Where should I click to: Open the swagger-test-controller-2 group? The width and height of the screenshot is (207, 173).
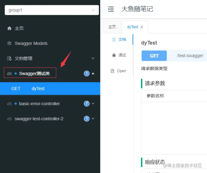pyautogui.click(x=39, y=119)
